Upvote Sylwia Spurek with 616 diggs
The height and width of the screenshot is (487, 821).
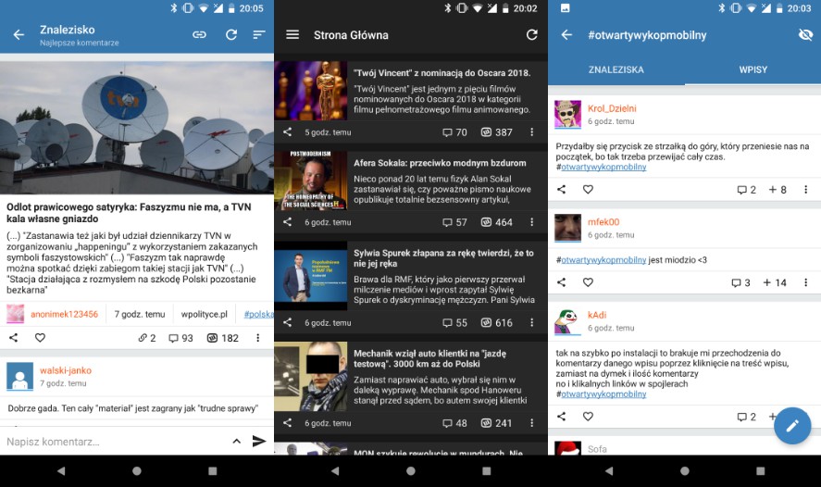(x=497, y=323)
